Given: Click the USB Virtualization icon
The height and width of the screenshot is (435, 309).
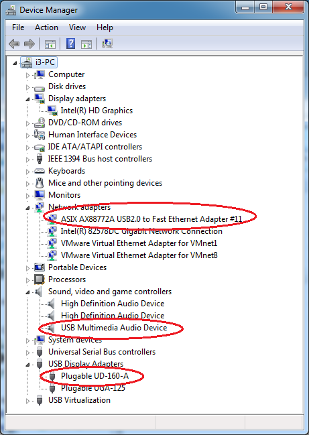Looking at the screenshot, I should click(x=40, y=400).
